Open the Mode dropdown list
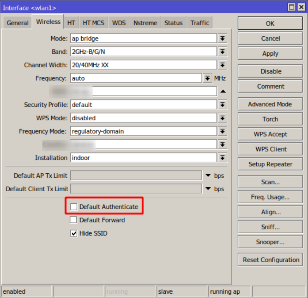 (x=222, y=38)
